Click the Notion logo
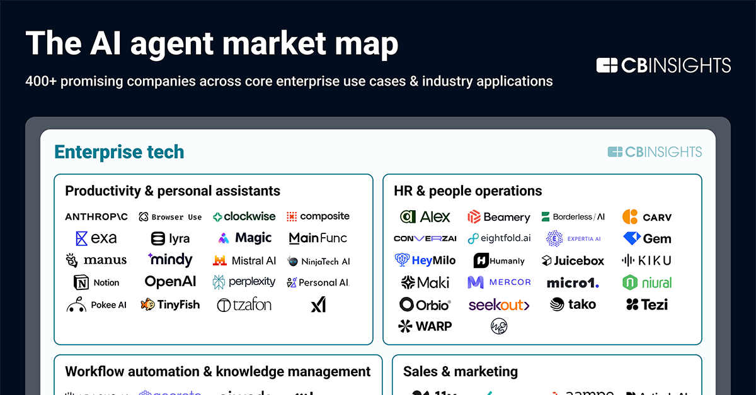 point(96,282)
